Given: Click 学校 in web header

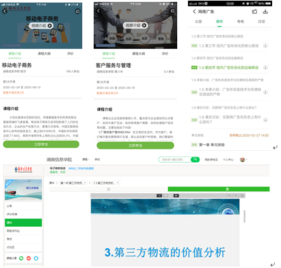Looking at the screenshot, I should pyautogui.click(x=97, y=160).
